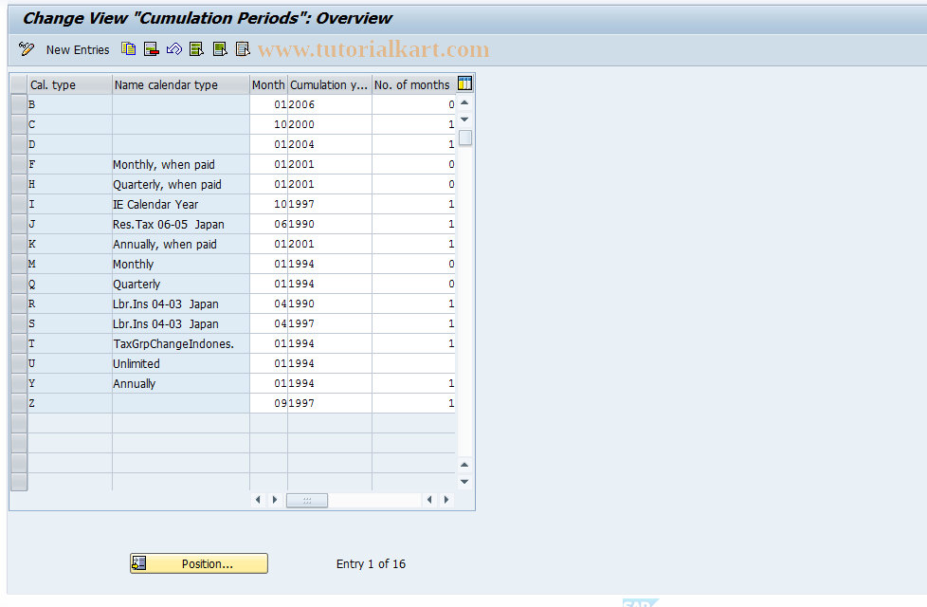Click the Cumulation y... column header

coord(329,84)
